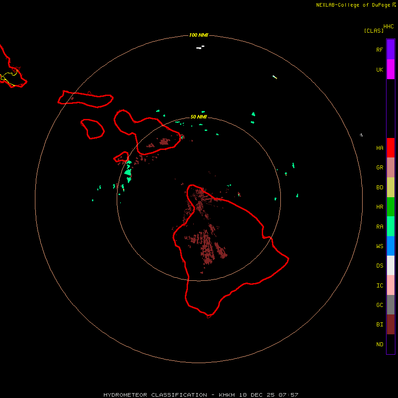Image resolution: width=398 pixels, height=398 pixels.
Task: Click the GC legend label
Action: (379, 305)
